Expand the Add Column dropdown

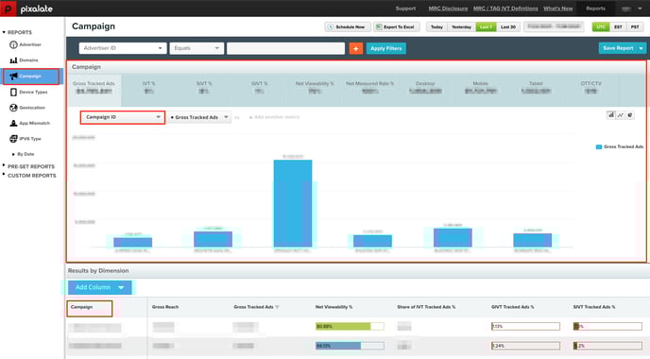(100, 287)
